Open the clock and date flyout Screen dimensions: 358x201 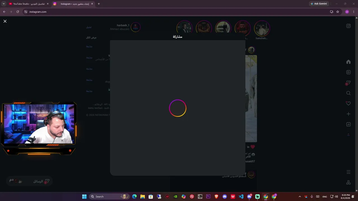pos(346,197)
